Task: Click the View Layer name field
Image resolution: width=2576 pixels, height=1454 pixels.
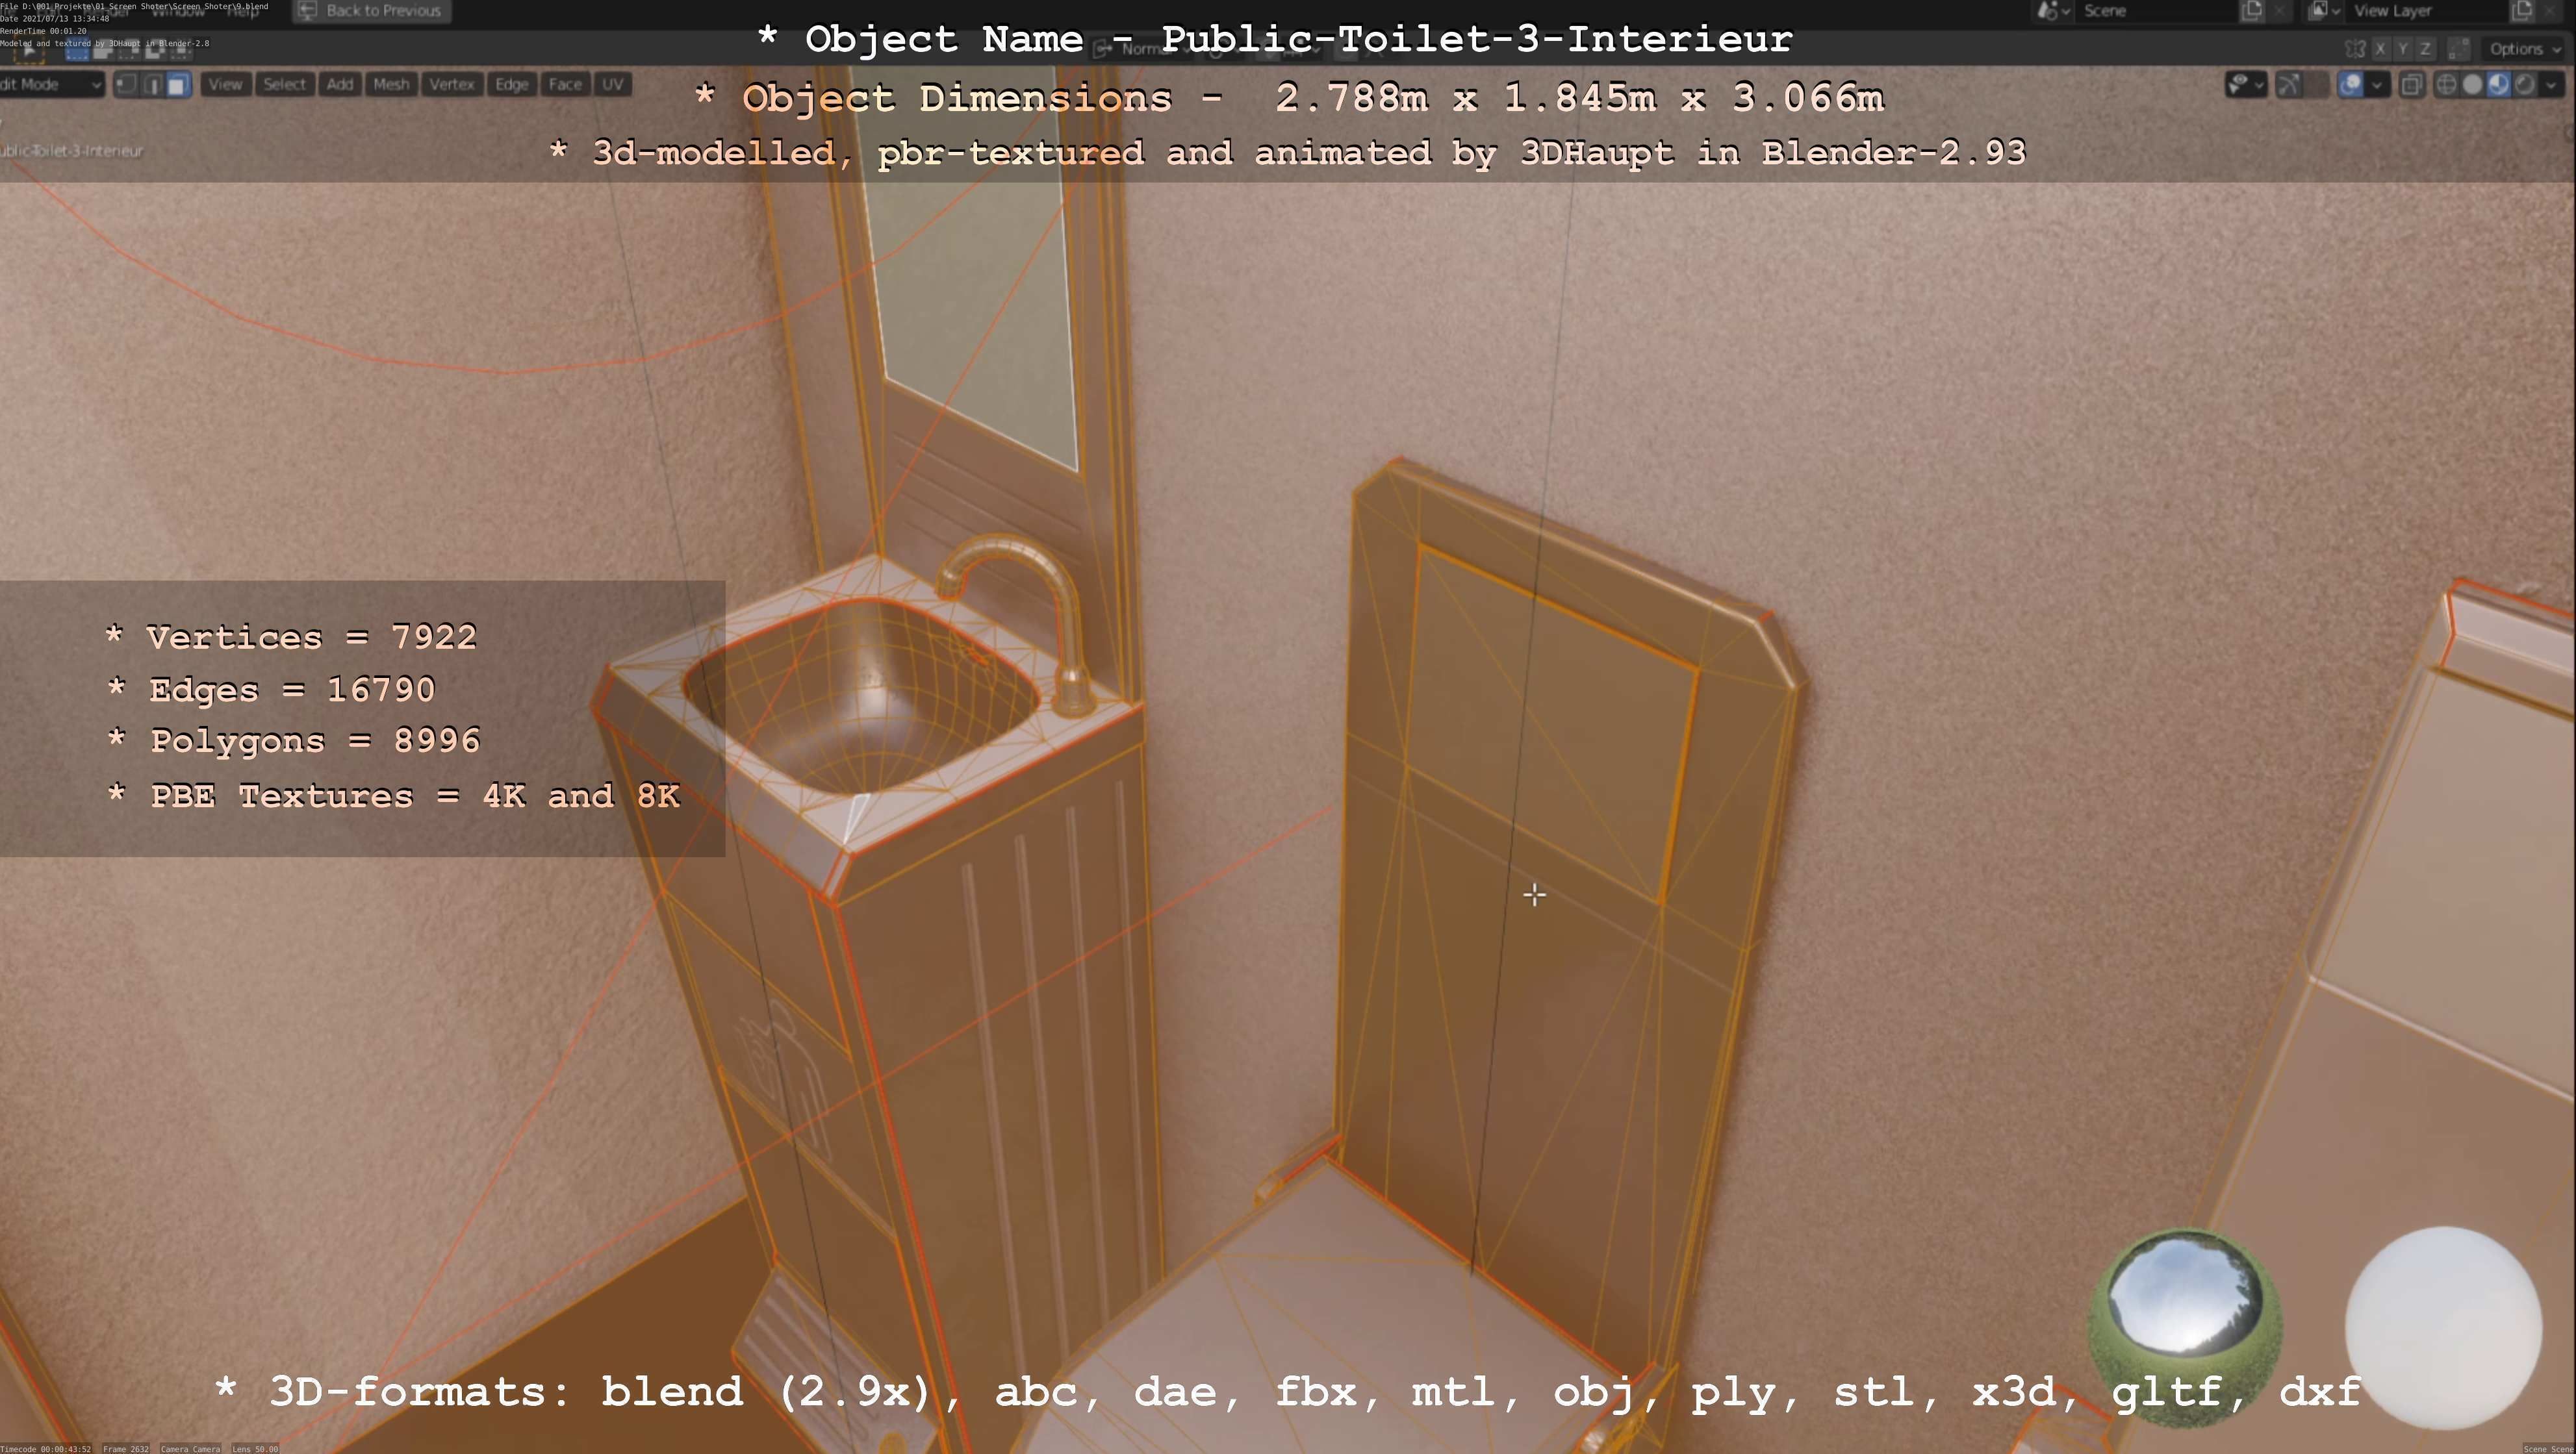Action: point(2427,11)
